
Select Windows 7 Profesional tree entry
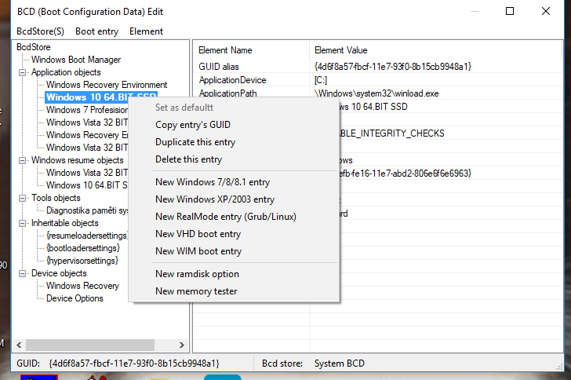(86, 110)
